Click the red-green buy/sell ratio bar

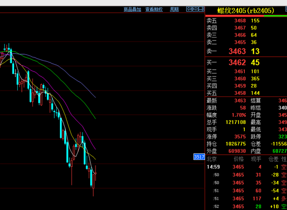246,16
